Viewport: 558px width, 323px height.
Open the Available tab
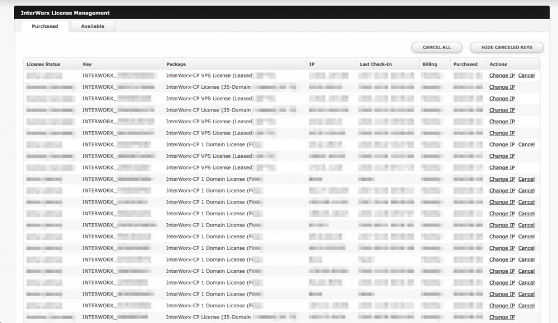(93, 26)
